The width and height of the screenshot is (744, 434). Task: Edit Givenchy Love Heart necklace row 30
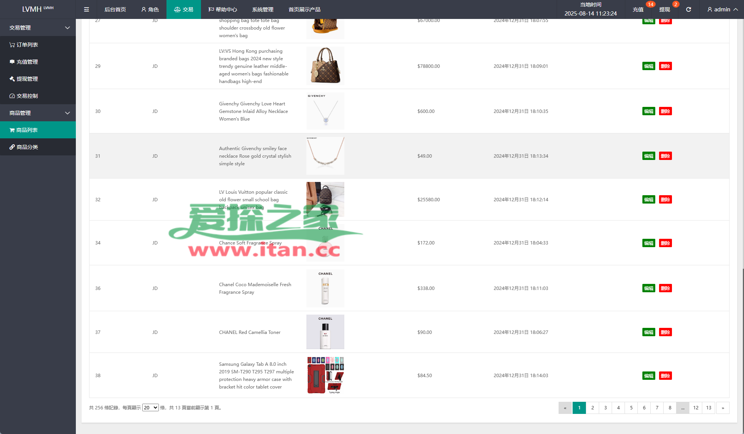coord(649,111)
